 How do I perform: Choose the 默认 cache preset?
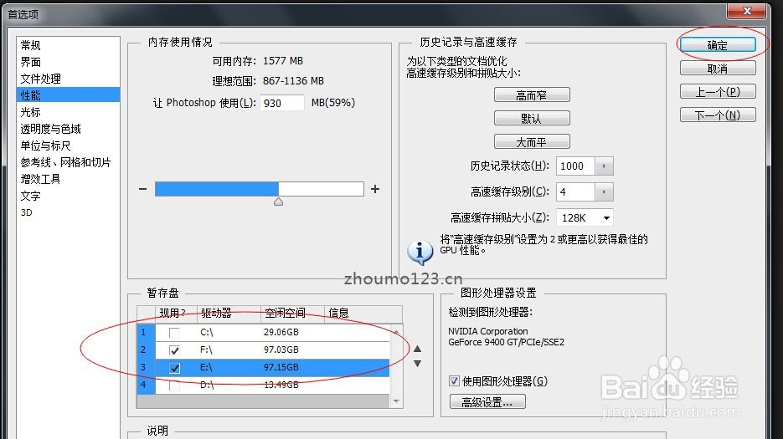coord(532,118)
